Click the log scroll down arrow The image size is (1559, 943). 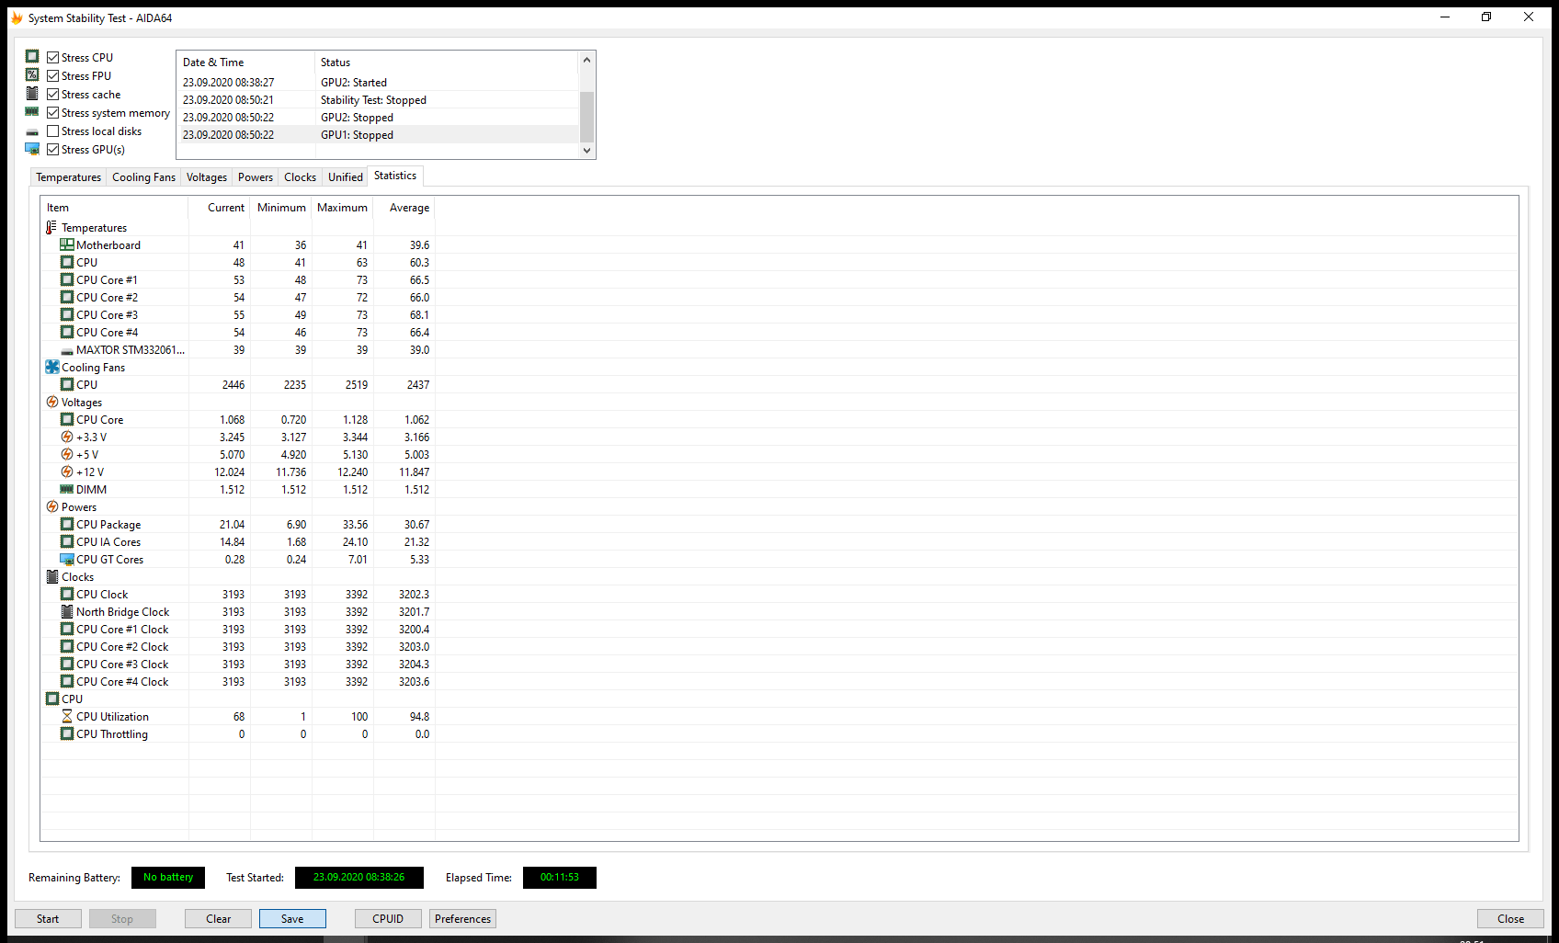(x=586, y=151)
